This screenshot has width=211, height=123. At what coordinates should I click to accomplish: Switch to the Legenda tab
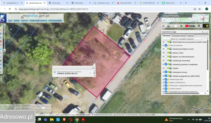tap(190, 36)
